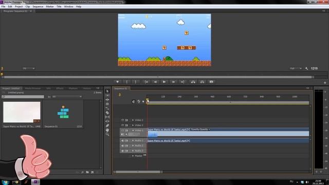Click the Lift button

point(193,82)
